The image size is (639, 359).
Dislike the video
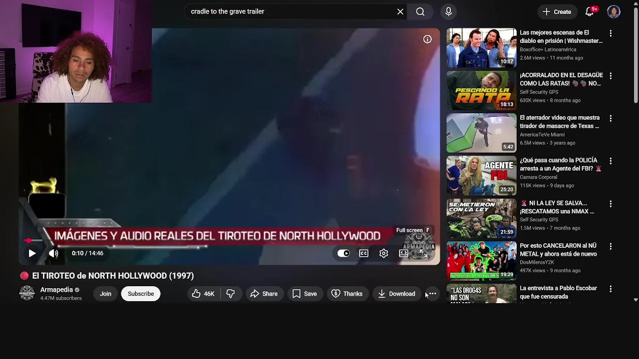pyautogui.click(x=231, y=294)
